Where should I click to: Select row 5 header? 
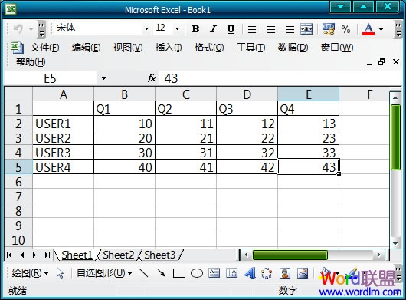[18, 167]
